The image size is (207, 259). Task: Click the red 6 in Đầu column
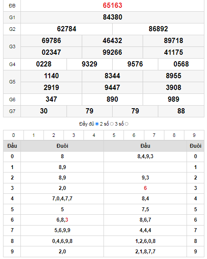pos(145,188)
